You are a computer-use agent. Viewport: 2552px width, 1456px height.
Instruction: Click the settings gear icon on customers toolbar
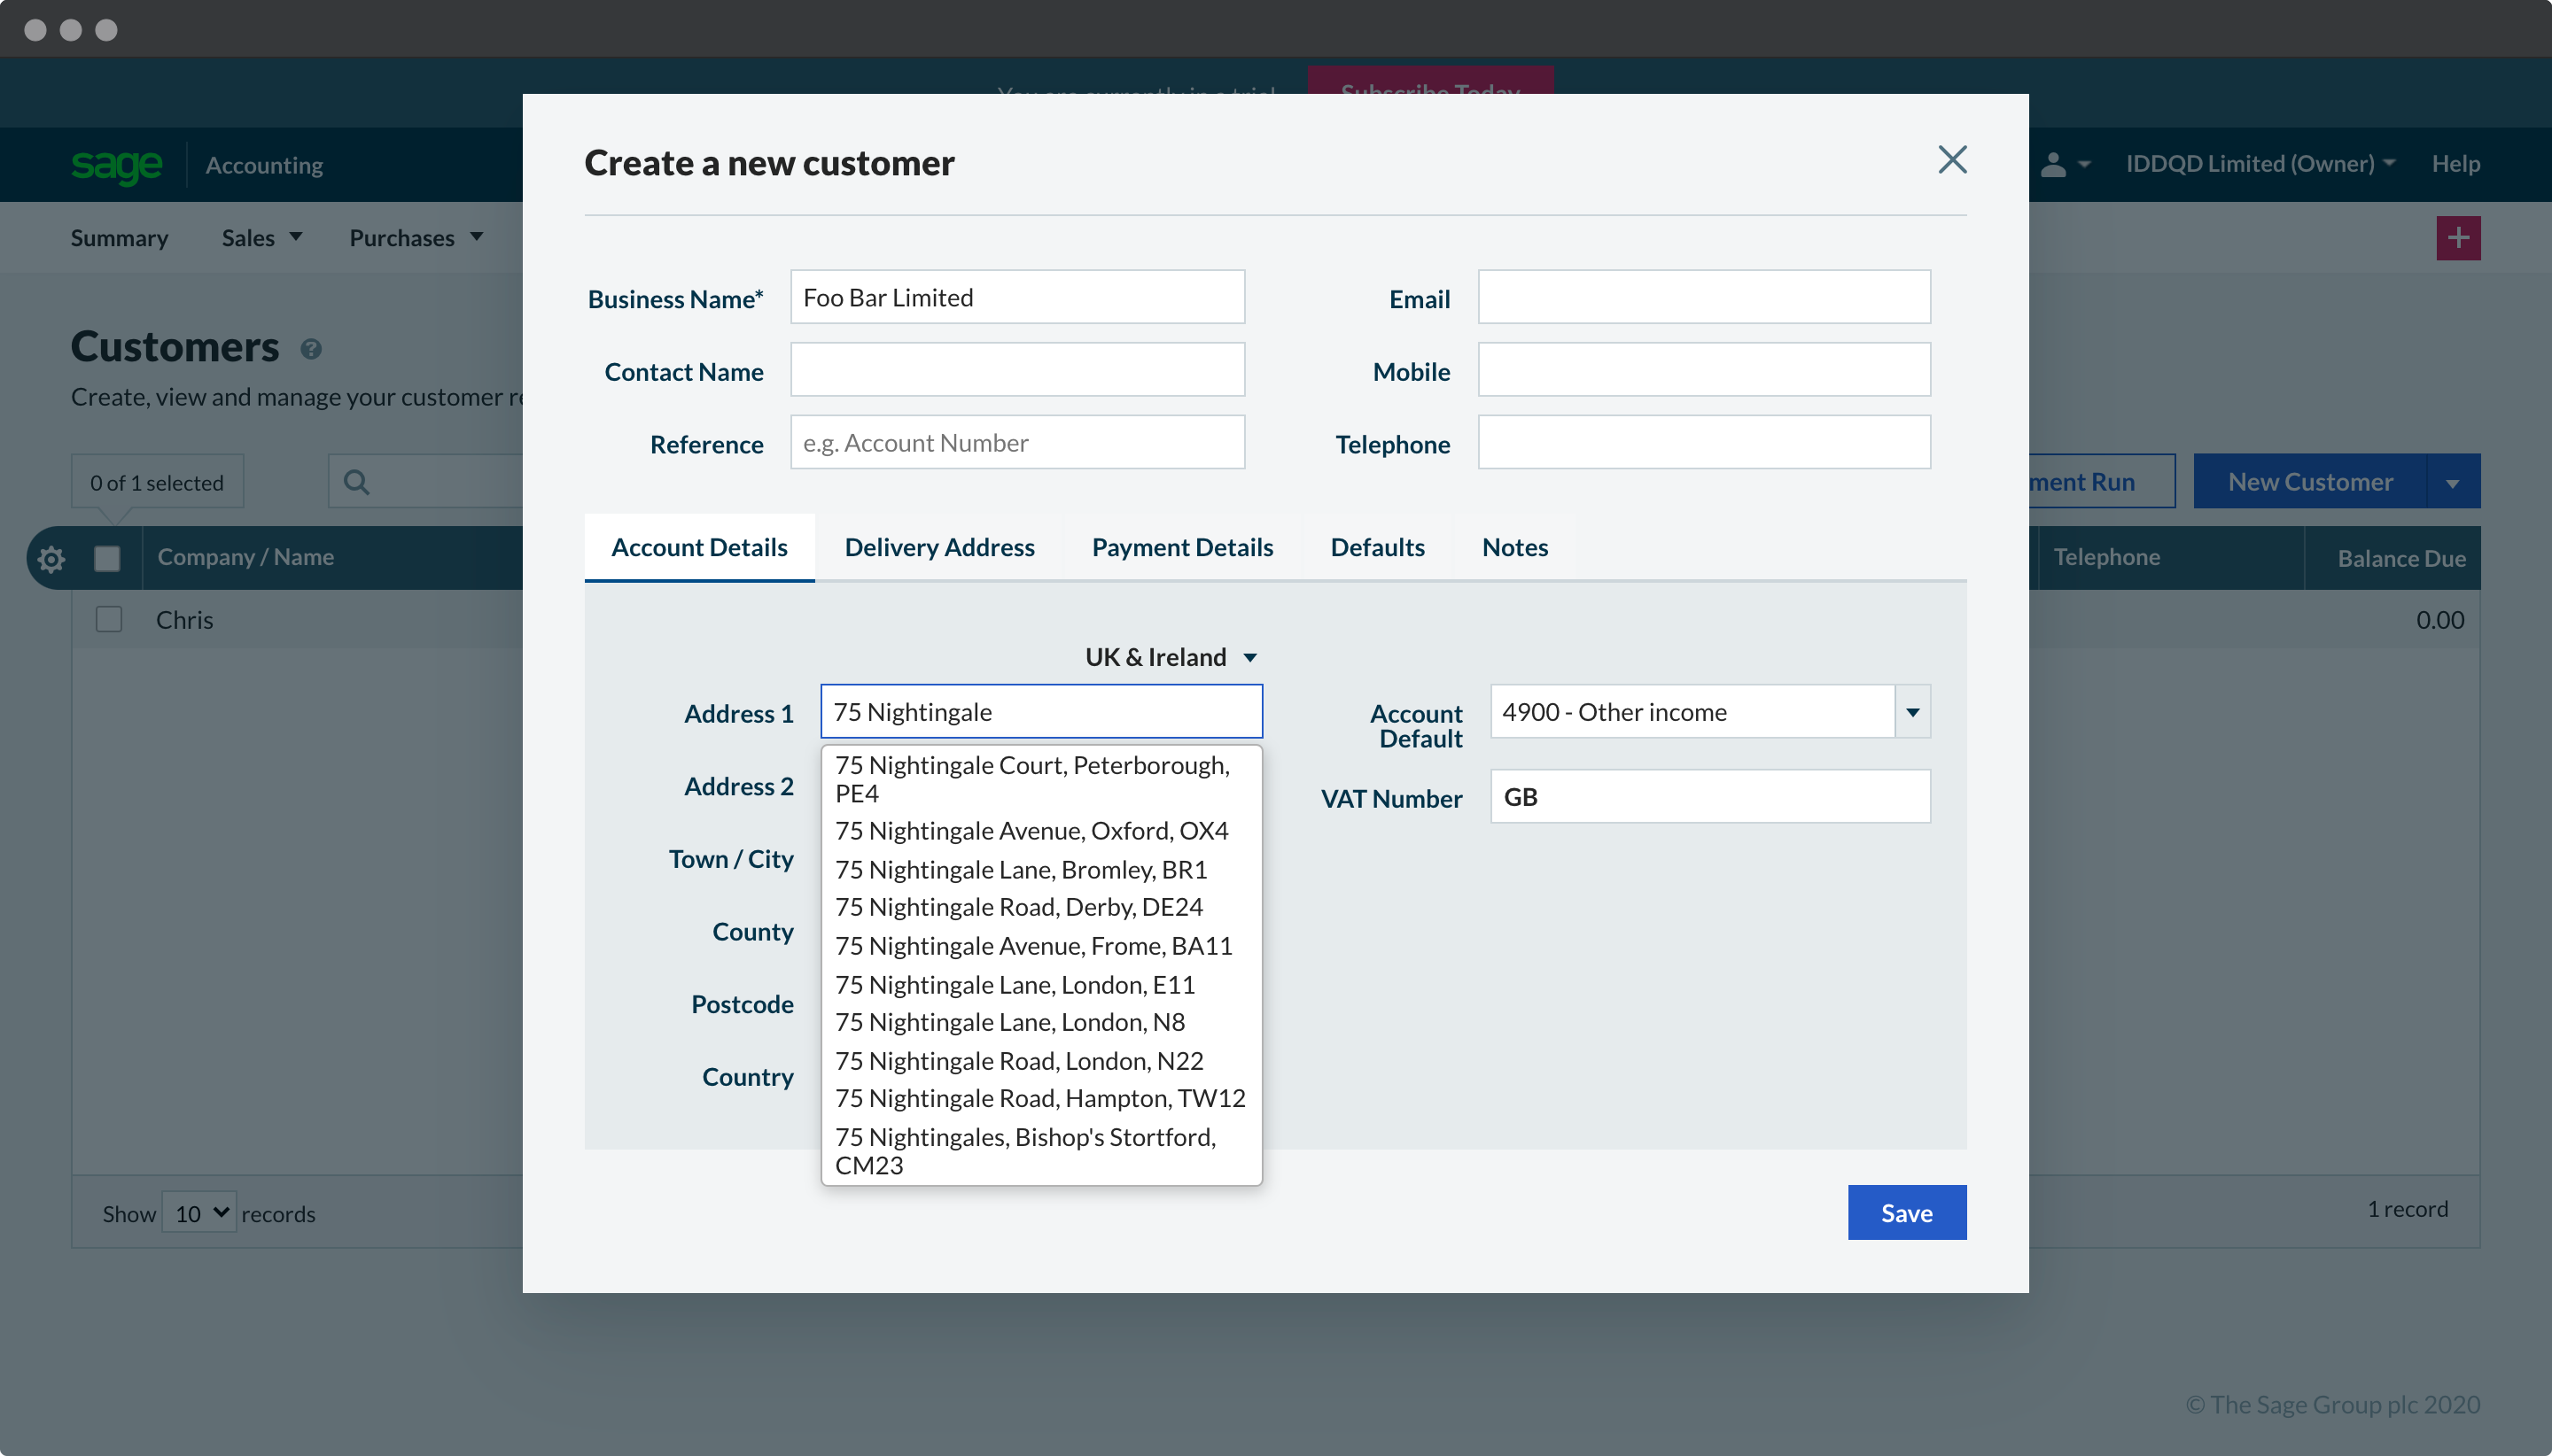(51, 557)
